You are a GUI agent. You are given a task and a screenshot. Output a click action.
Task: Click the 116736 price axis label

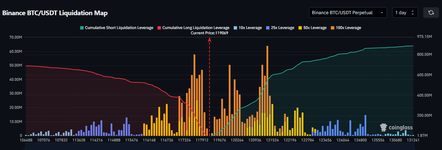(167, 140)
